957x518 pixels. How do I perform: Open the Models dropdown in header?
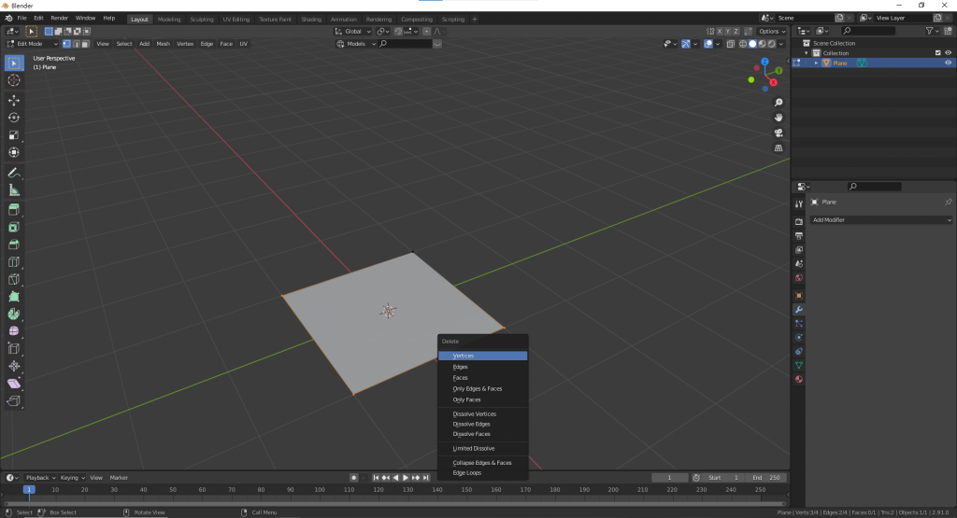tap(356, 44)
